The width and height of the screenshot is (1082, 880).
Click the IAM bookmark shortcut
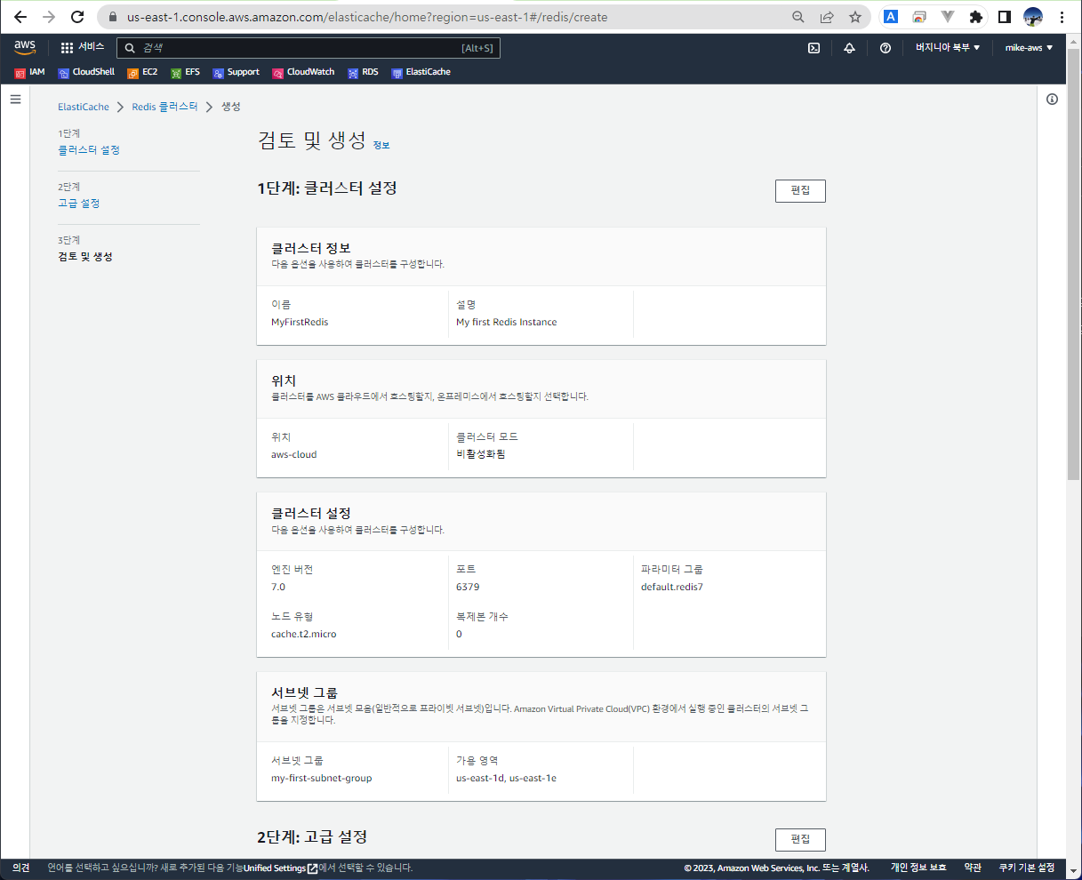29,72
